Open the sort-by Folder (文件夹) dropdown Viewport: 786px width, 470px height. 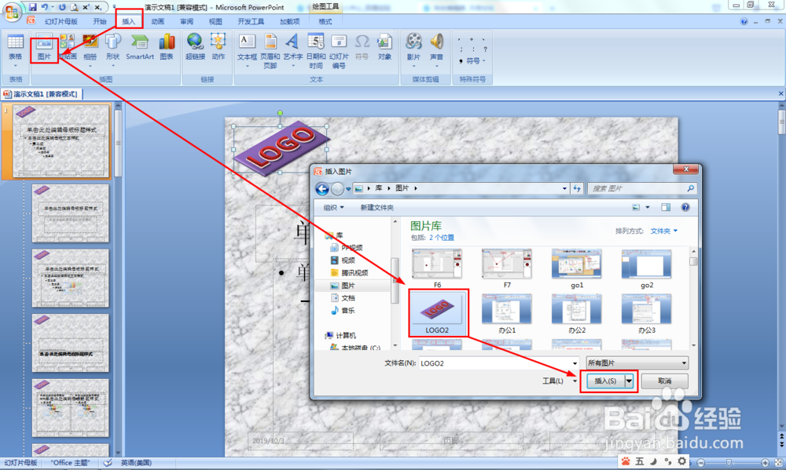(x=663, y=231)
